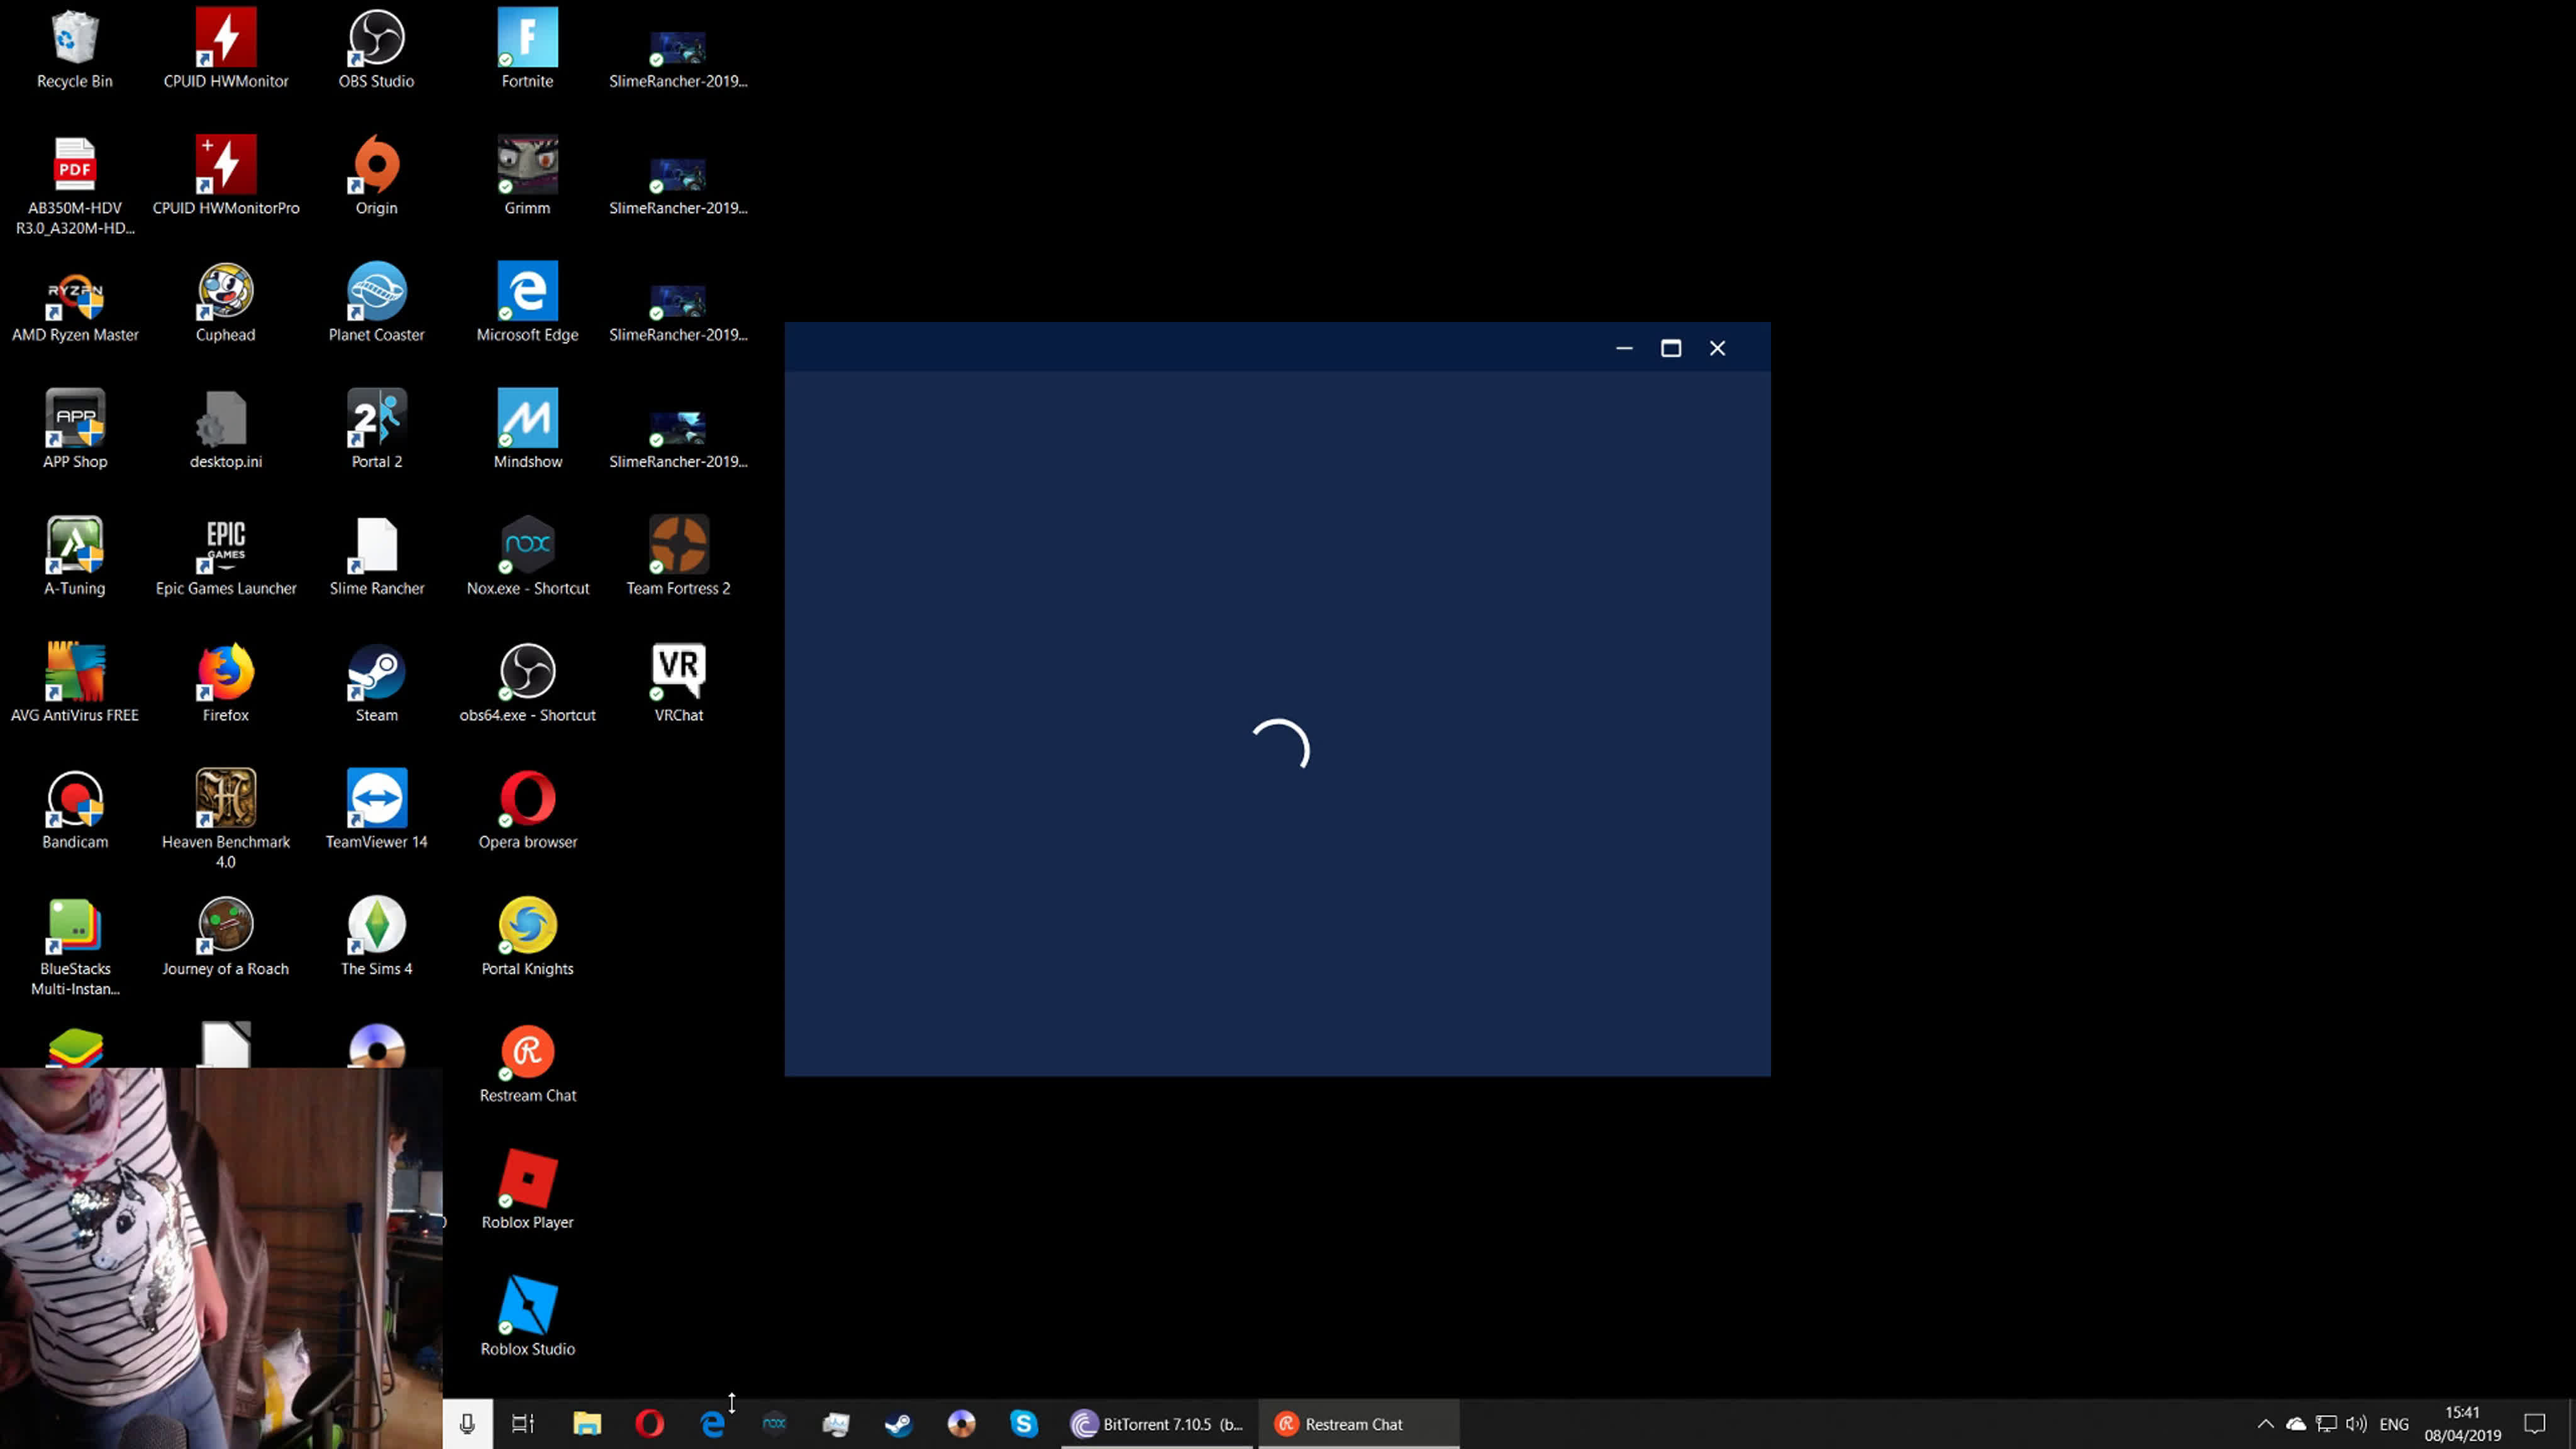This screenshot has height=1449, width=2576.
Task: Open network status tray icon
Action: (x=2326, y=1424)
